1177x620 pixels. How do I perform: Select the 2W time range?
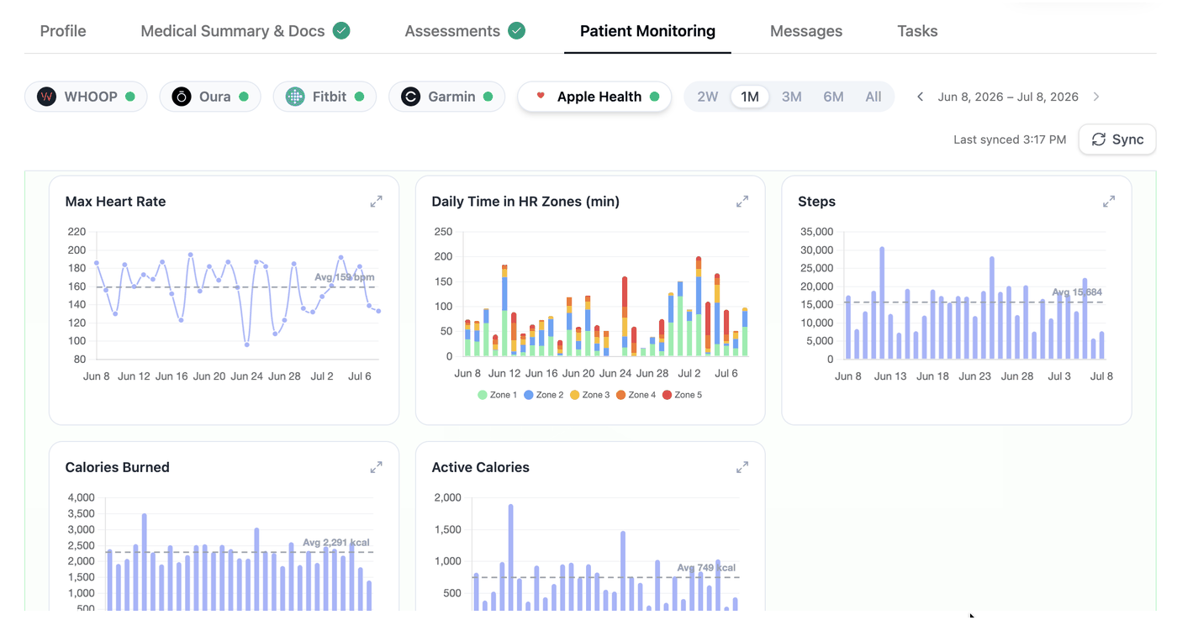708,97
